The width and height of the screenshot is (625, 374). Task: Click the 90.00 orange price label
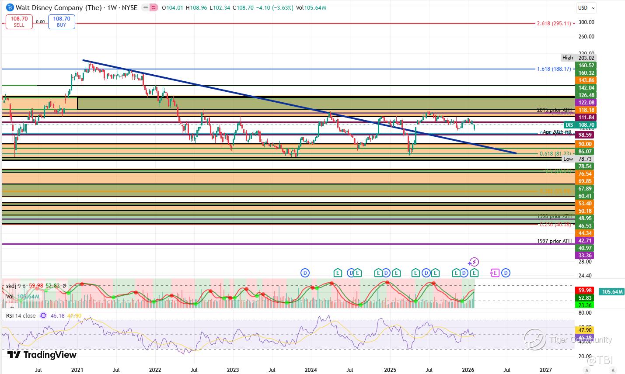click(x=585, y=144)
